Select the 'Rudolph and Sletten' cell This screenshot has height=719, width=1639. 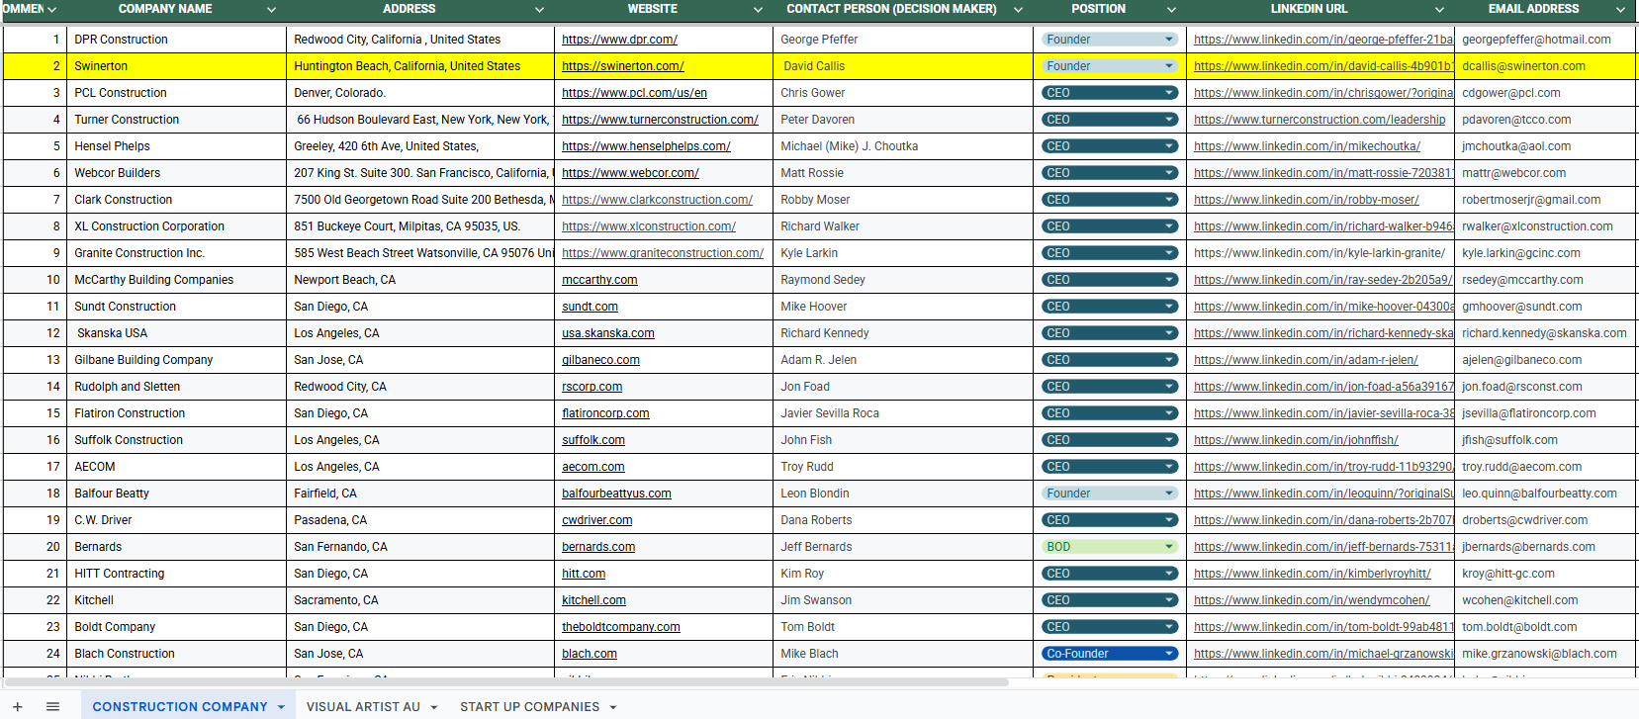point(176,387)
